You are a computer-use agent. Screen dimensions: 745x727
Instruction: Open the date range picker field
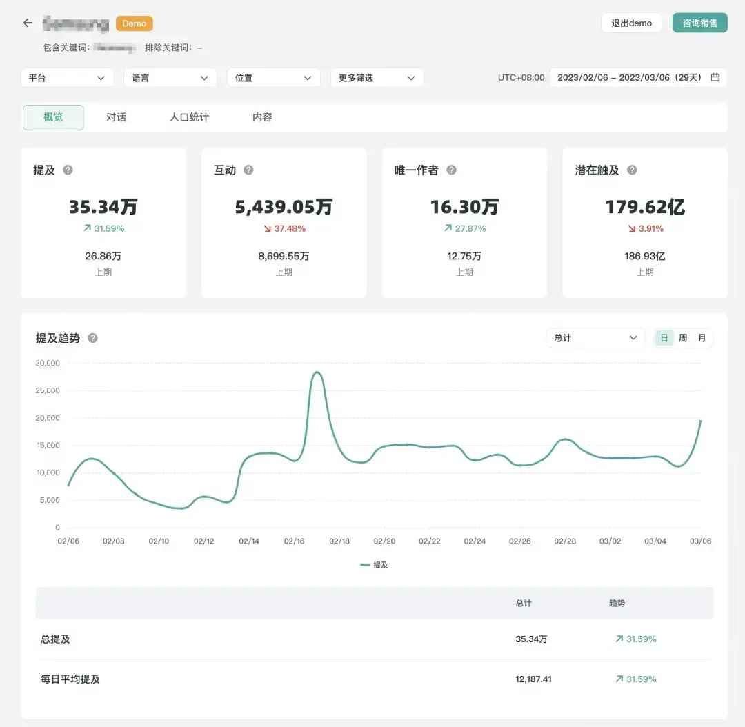click(638, 77)
